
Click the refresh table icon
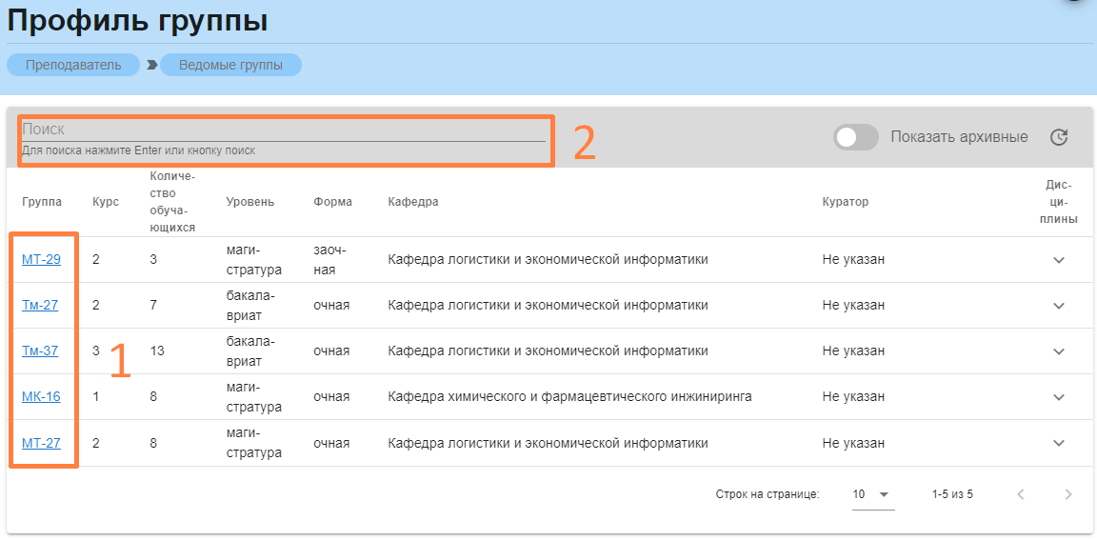[1059, 137]
